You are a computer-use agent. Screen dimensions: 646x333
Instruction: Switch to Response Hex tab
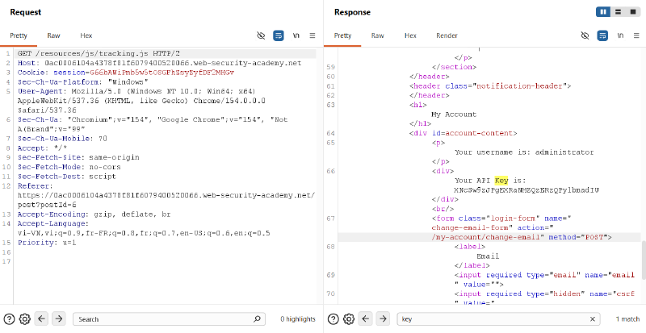(x=410, y=35)
